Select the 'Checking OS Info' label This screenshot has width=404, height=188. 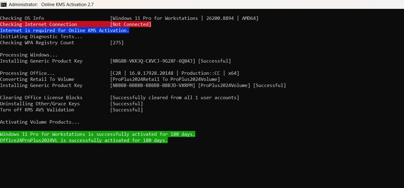[x=22, y=18]
